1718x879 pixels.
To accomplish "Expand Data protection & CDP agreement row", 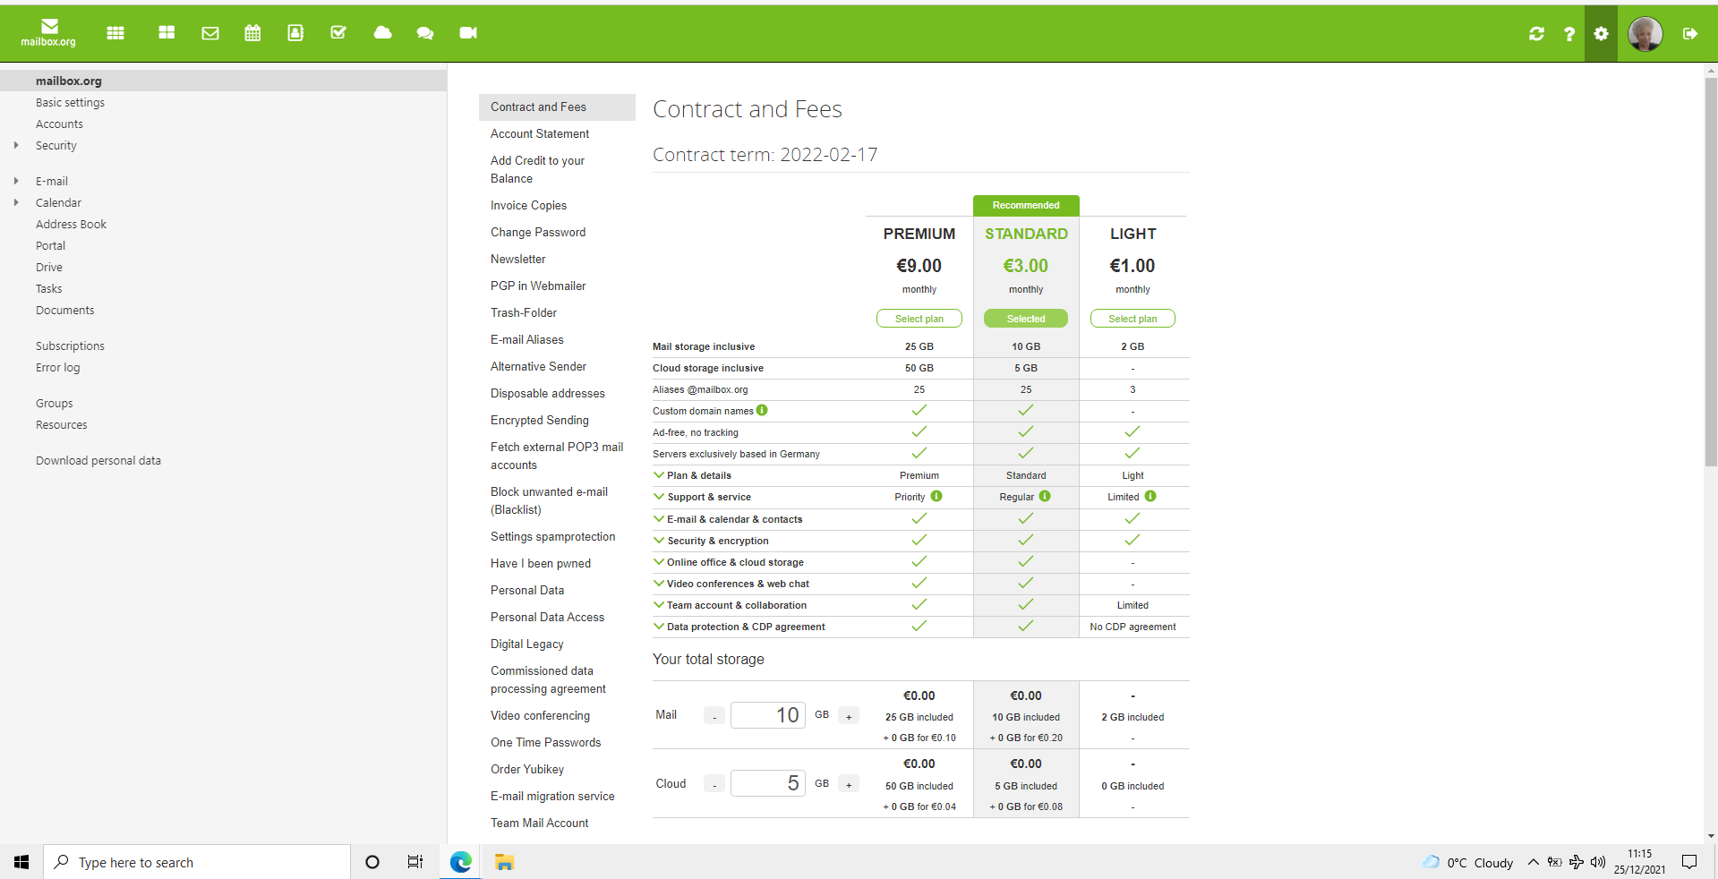I will pyautogui.click(x=659, y=627).
